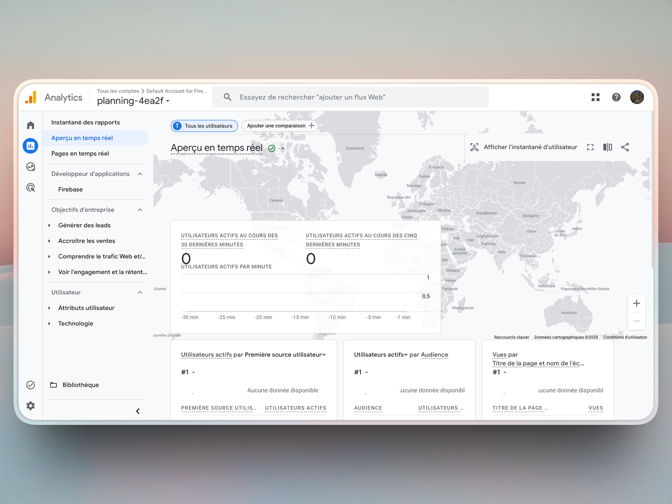This screenshot has height=504, width=672.
Task: Share this realtime report
Action: point(625,147)
